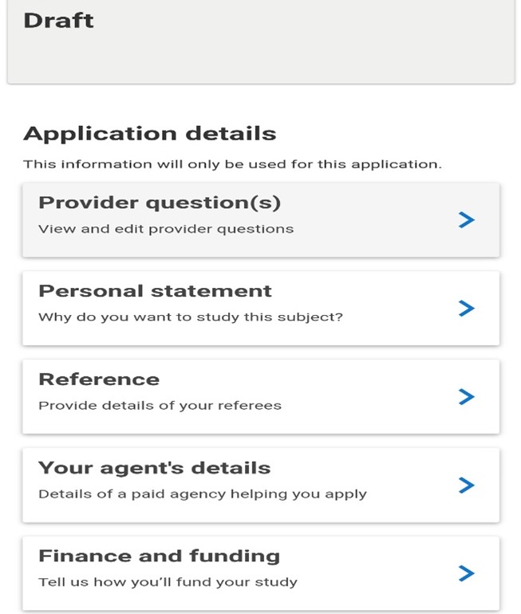Expand Finance and funding using its chevron
This screenshot has height=614, width=521.
467,573
